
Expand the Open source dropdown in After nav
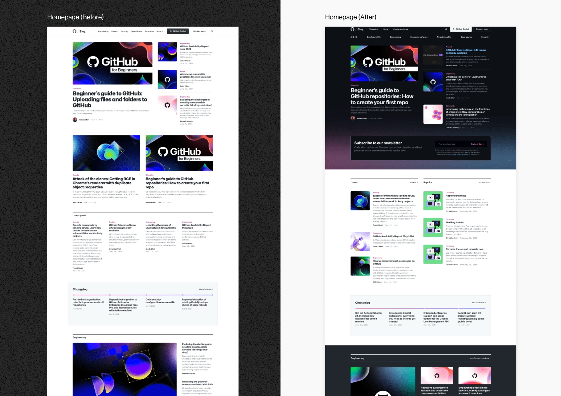point(467,37)
